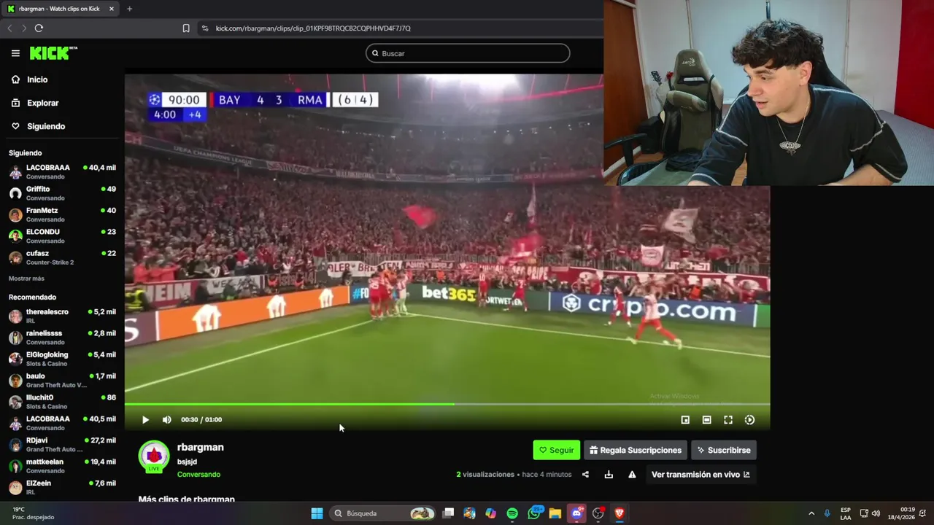Open Griffito channel in following list
This screenshot has height=525, width=934.
click(62, 193)
